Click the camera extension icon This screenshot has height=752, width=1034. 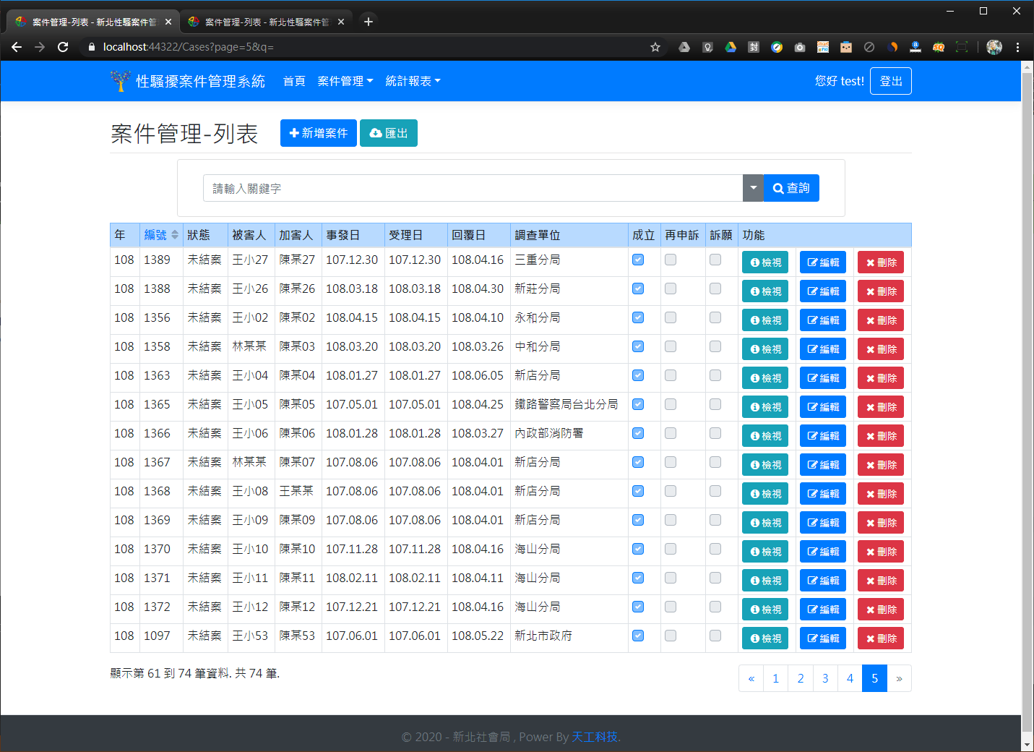(800, 47)
